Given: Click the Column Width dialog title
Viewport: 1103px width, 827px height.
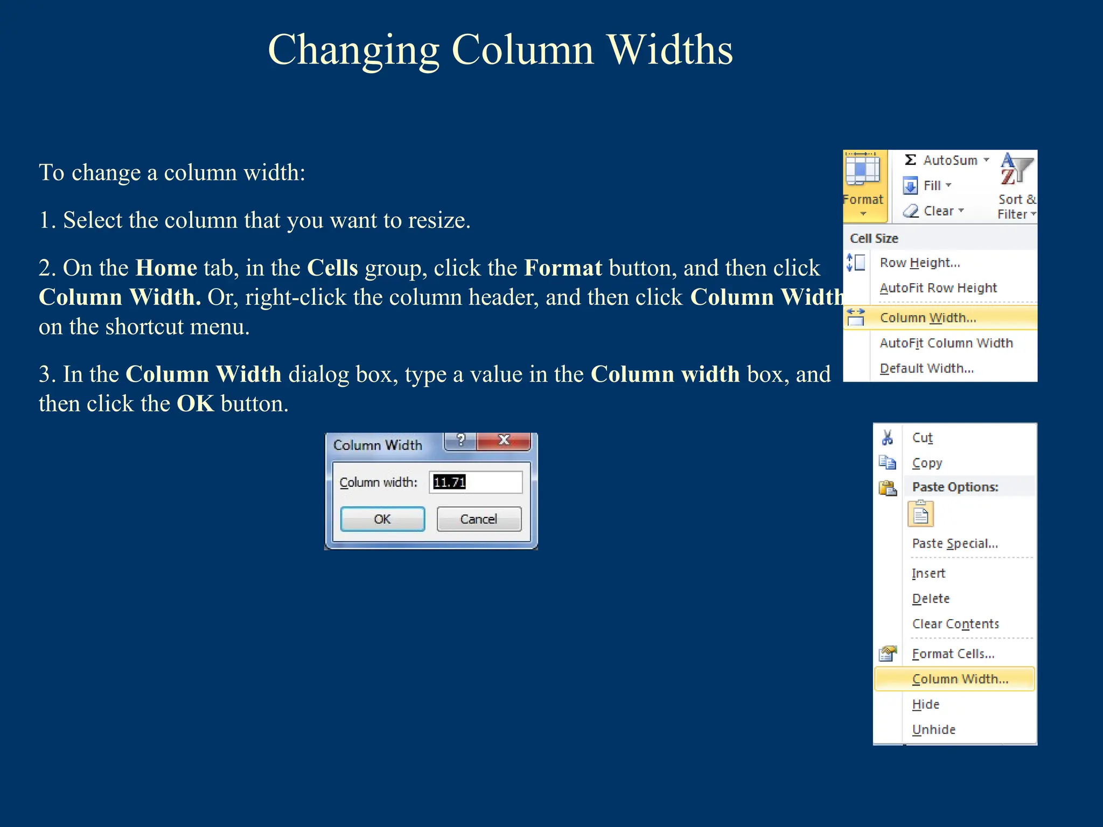Looking at the screenshot, I should [378, 445].
